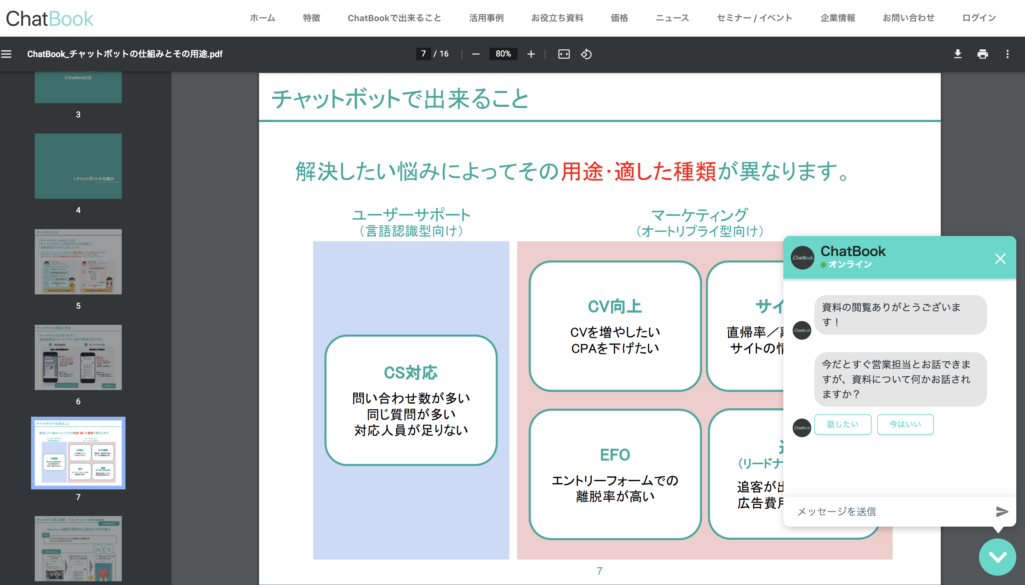Select page 6 thumbnail
This screenshot has width=1025, height=585.
(78, 357)
